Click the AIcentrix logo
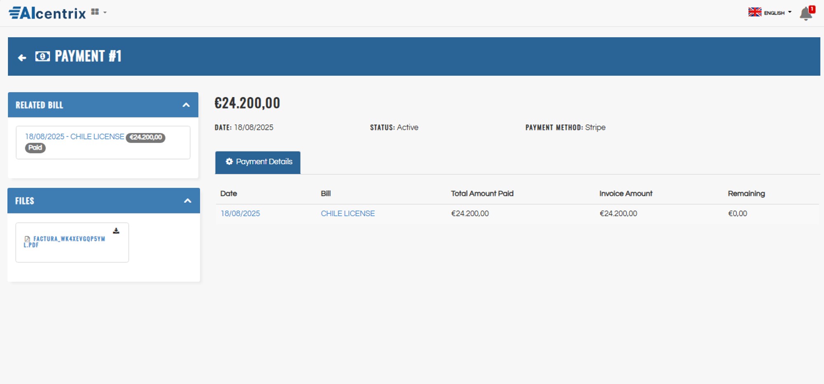Viewport: 824px width, 384px height. click(47, 13)
